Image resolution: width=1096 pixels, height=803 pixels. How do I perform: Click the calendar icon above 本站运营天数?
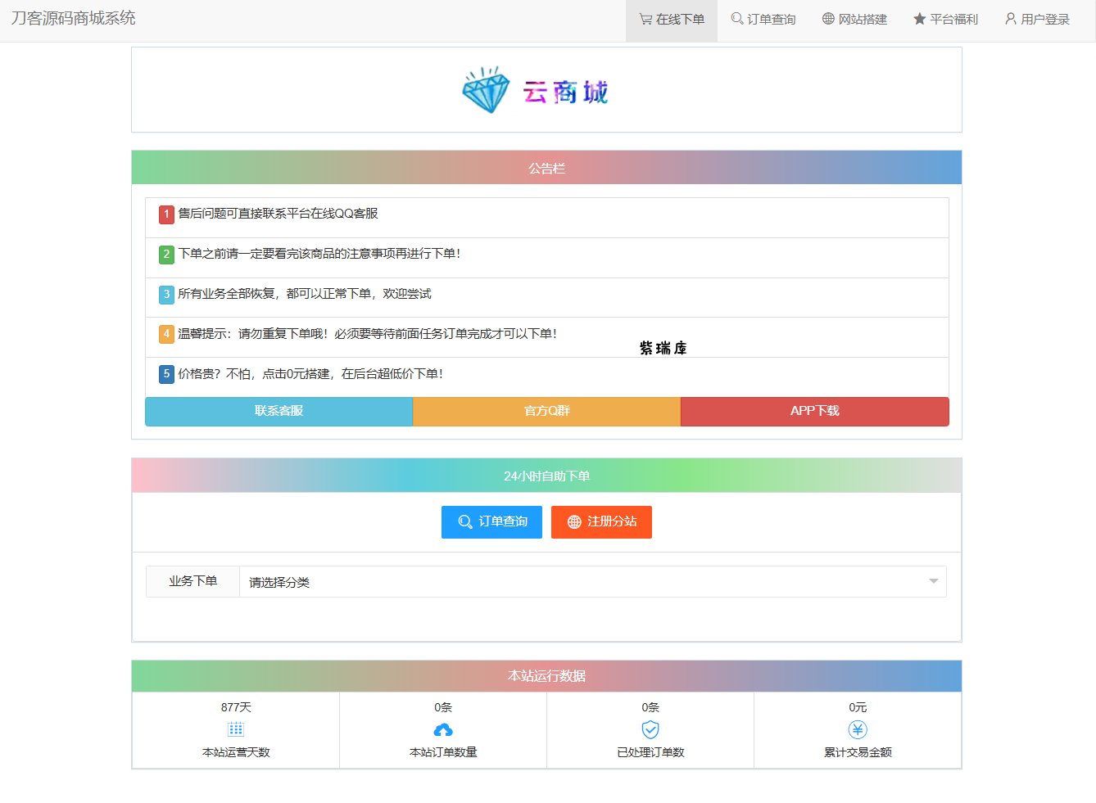point(236,729)
